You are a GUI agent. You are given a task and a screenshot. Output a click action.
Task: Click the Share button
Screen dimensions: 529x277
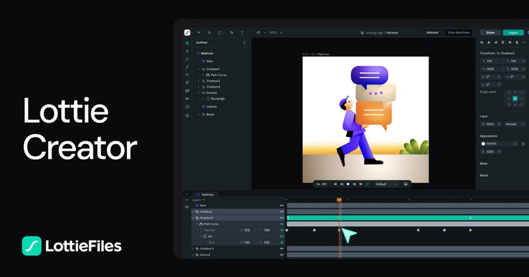(x=491, y=33)
